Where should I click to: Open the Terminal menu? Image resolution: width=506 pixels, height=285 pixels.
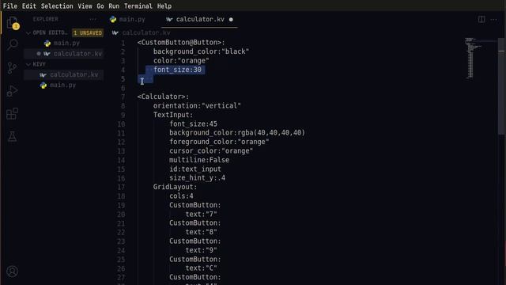pos(138,6)
